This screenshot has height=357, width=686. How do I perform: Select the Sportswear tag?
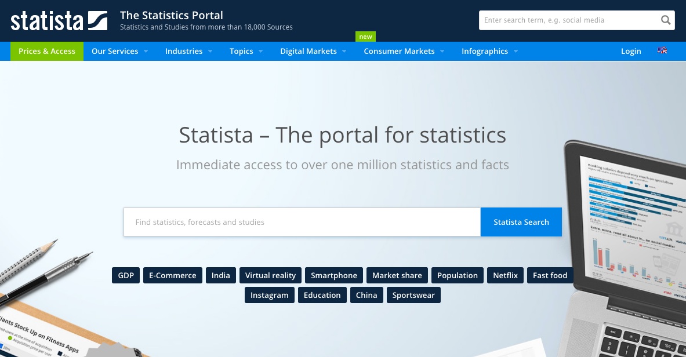point(413,295)
